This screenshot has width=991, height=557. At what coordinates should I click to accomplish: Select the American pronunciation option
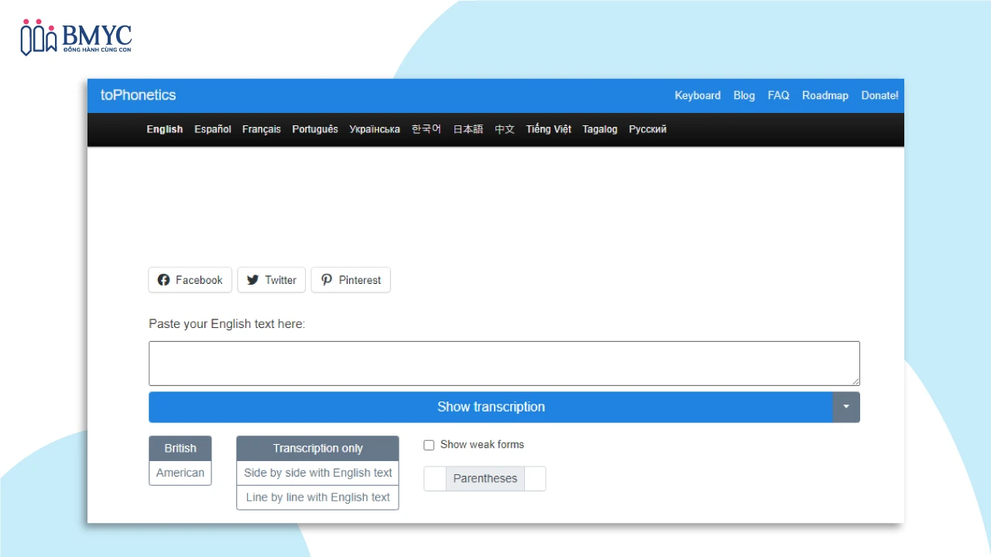coord(180,473)
